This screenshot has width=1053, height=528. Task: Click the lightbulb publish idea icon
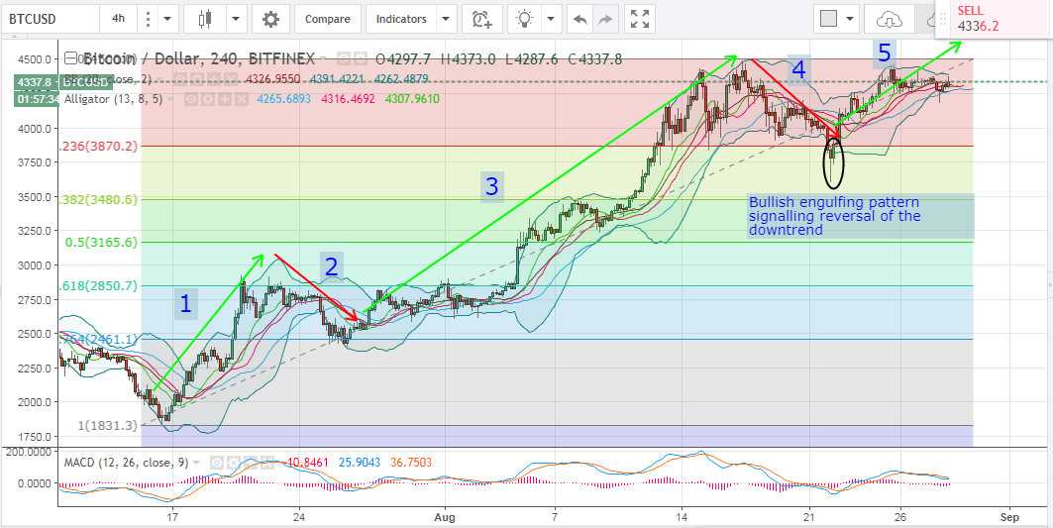(523, 19)
